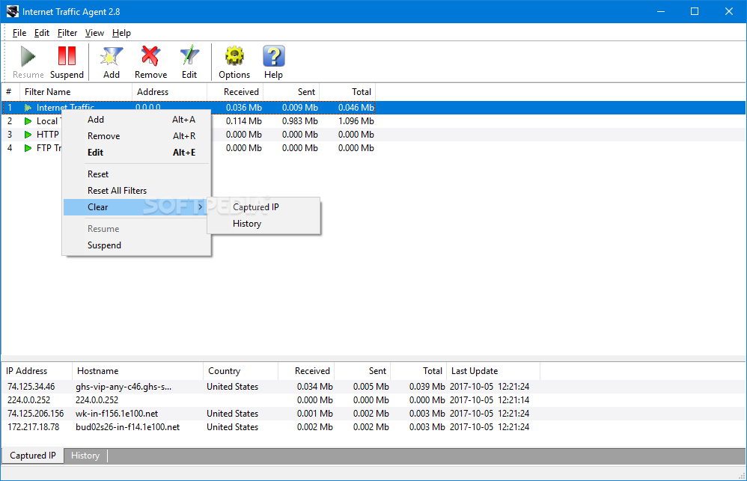Sort captured IPs by Total column header

[x=418, y=371]
